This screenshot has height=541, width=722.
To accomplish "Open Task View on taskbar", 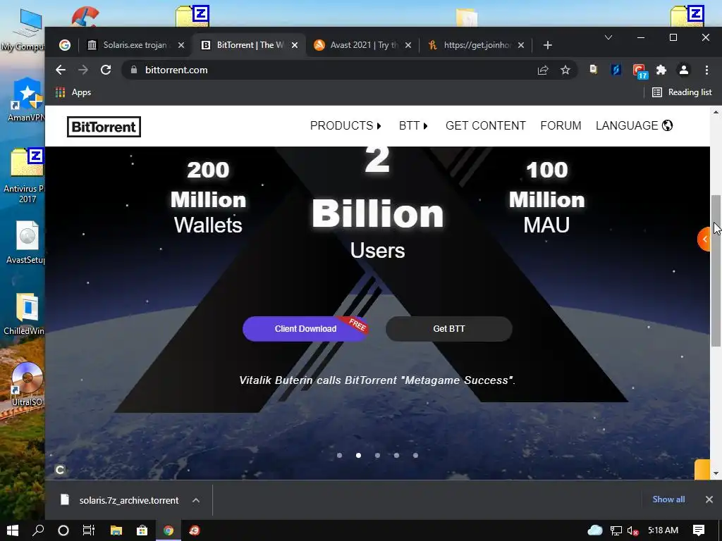I will coord(89,530).
